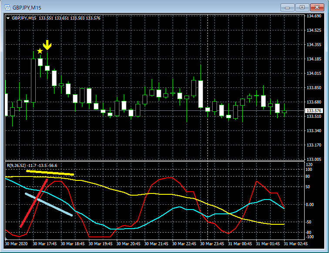Click the OHLC values in chart header
Screen dimensions: 329x253
coord(69,18)
